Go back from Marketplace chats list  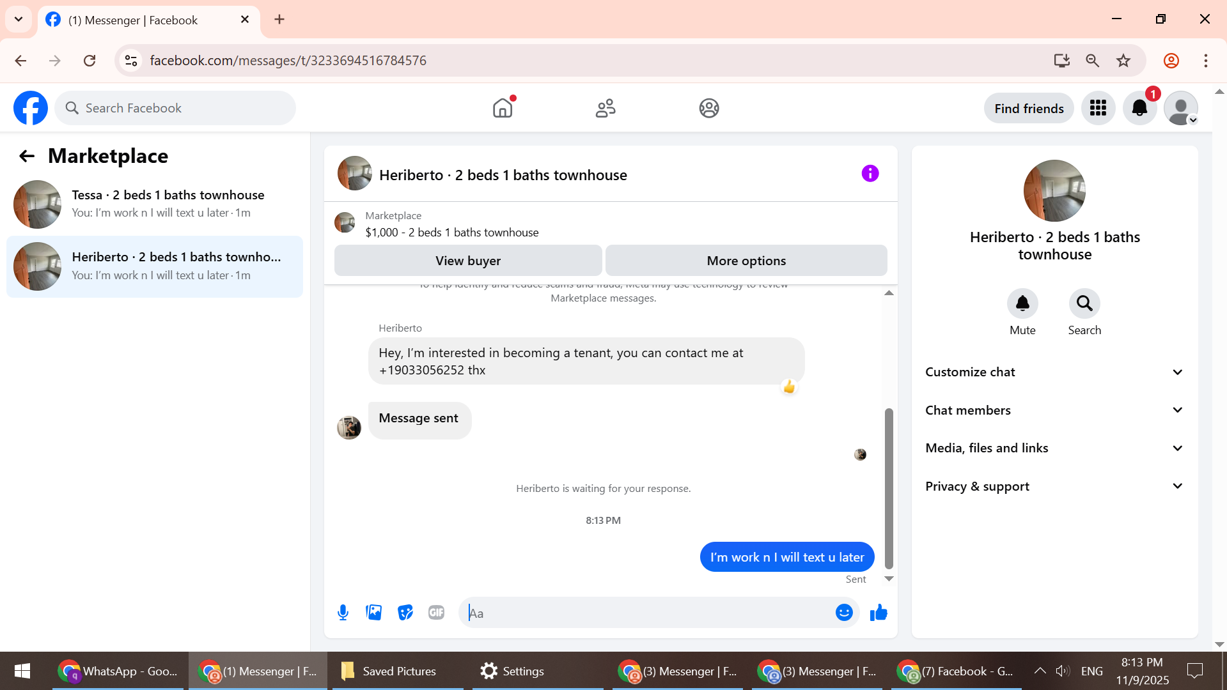(x=27, y=156)
